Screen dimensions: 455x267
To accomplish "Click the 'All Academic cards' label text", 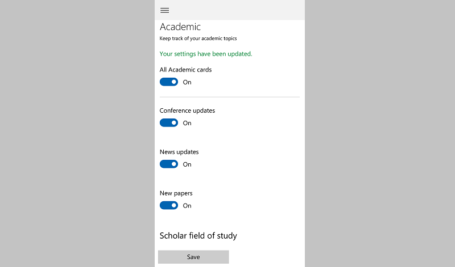I will tap(186, 70).
